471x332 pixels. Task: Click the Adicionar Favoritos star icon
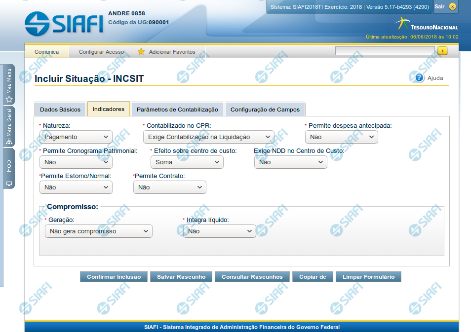click(141, 52)
